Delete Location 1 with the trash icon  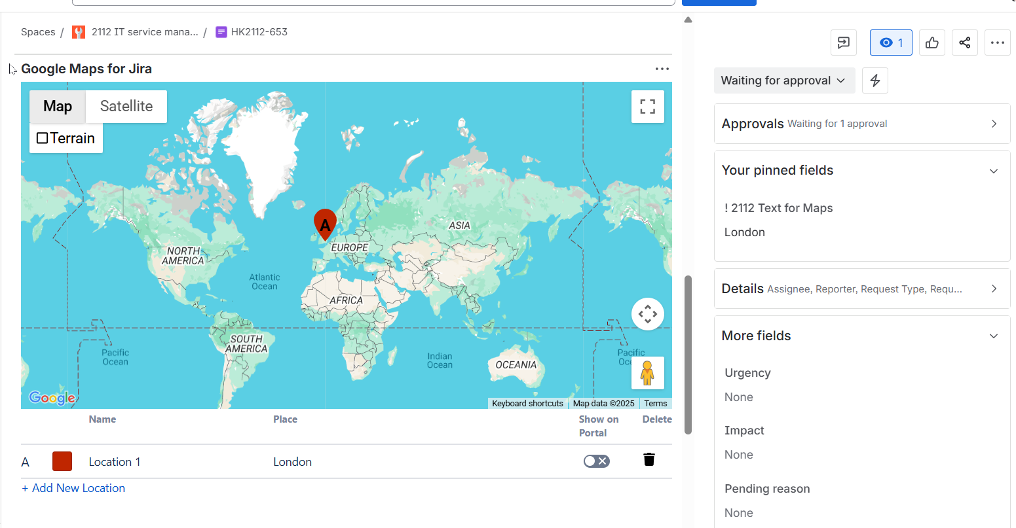pos(649,459)
